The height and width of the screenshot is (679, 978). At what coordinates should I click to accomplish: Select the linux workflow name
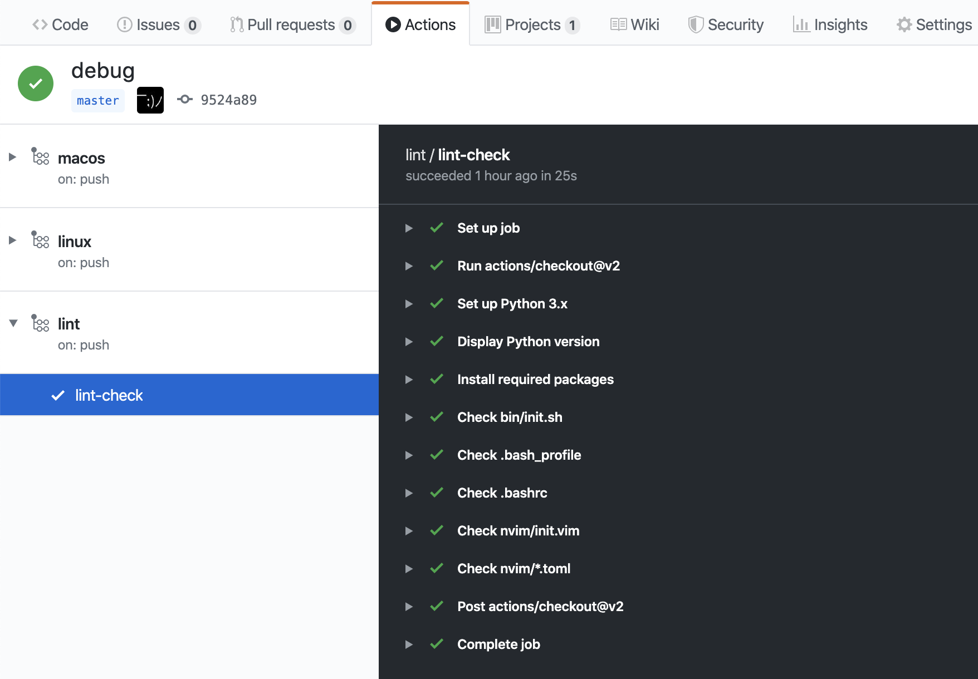(x=75, y=242)
